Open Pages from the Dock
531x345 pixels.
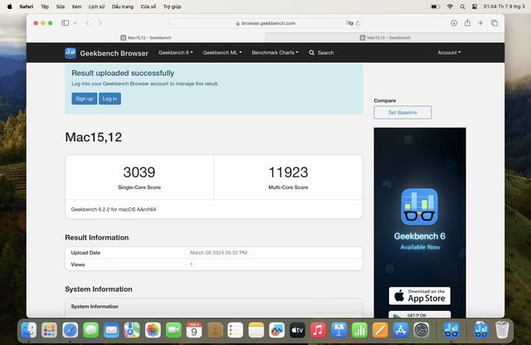(380, 330)
